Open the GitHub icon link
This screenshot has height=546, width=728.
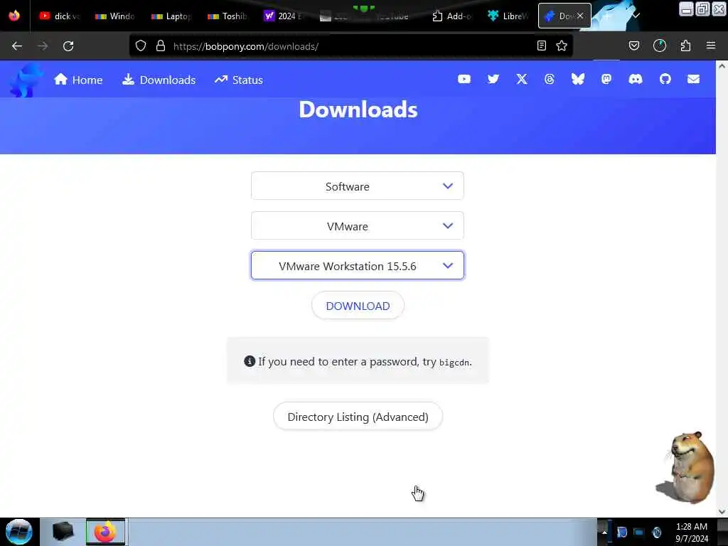[665, 80]
